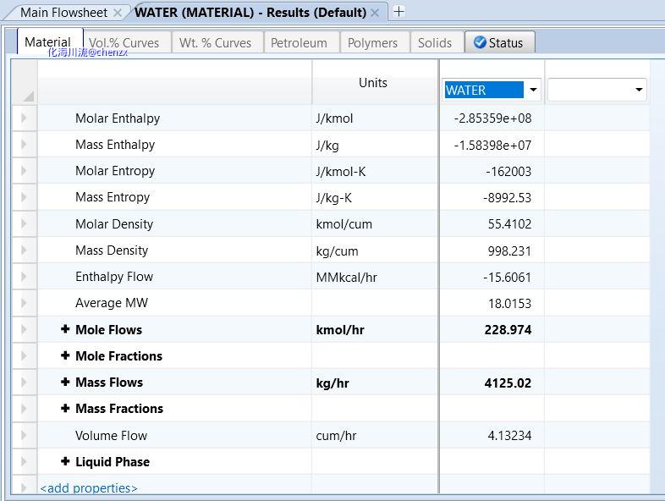The height and width of the screenshot is (501, 665).
Task: Expand the Mass Fractions row
Action: (x=65, y=408)
